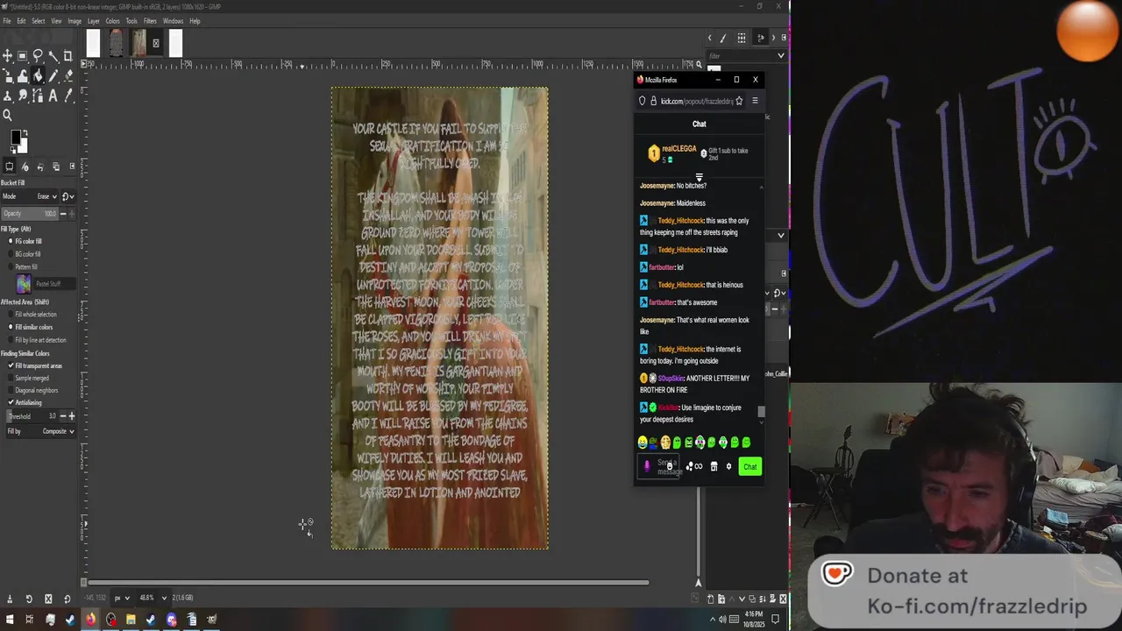Open the Colors menu

tap(113, 21)
